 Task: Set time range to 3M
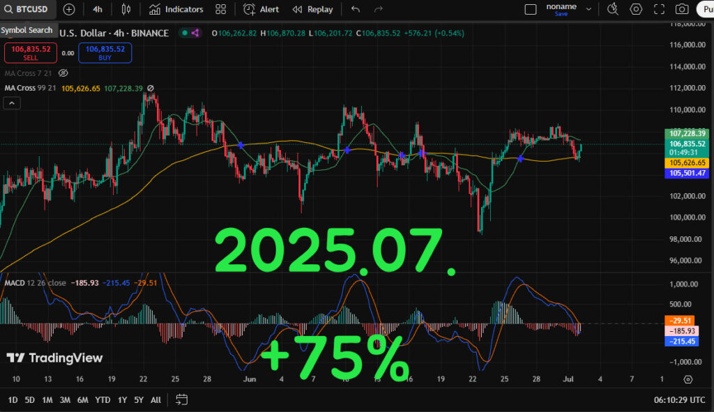click(65, 399)
